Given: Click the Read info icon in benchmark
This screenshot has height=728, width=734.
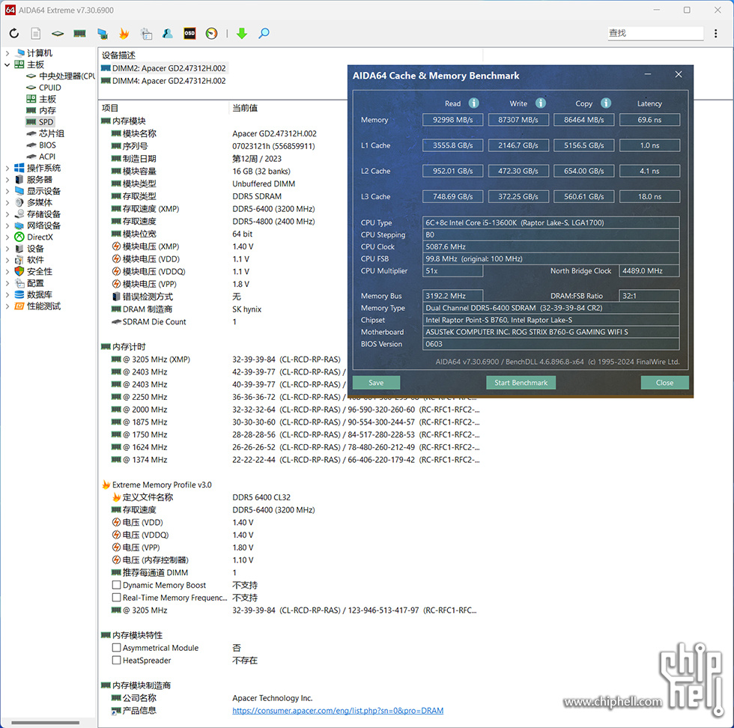Looking at the screenshot, I should [x=473, y=103].
